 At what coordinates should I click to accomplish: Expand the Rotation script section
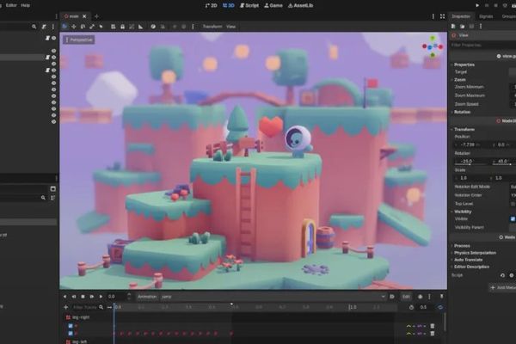point(462,112)
